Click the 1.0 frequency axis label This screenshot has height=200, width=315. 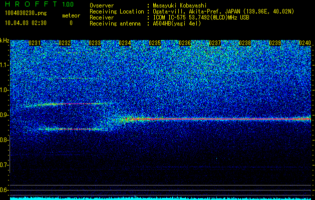click(5, 90)
